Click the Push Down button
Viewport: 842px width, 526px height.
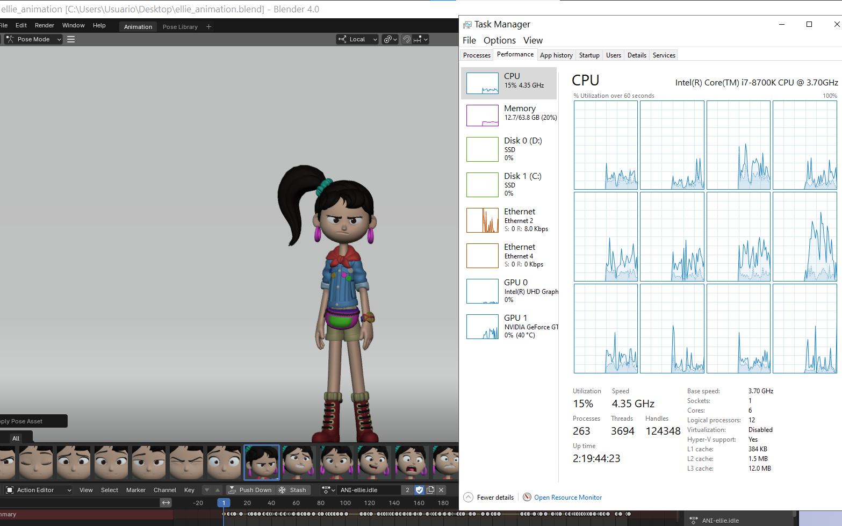point(250,490)
